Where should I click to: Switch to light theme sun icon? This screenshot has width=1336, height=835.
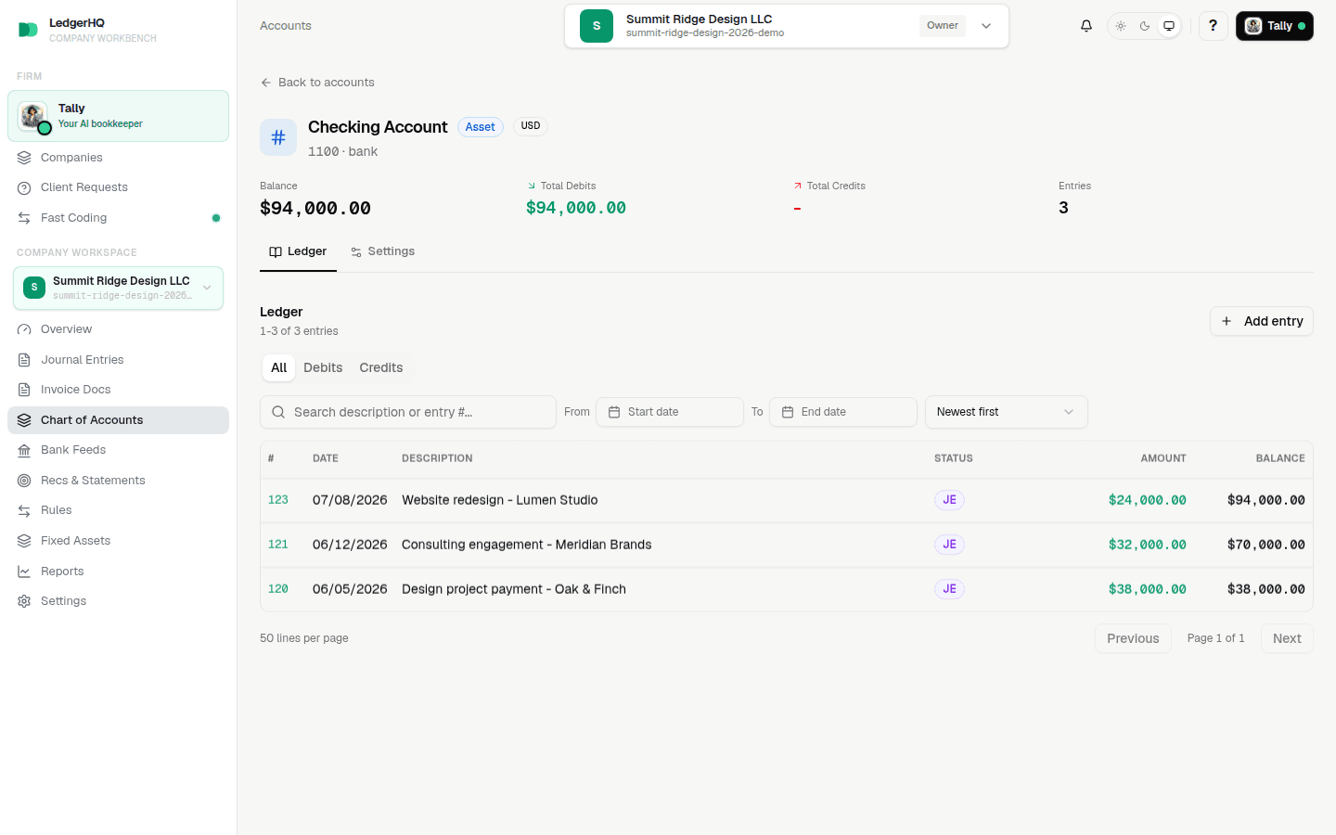pyautogui.click(x=1121, y=26)
